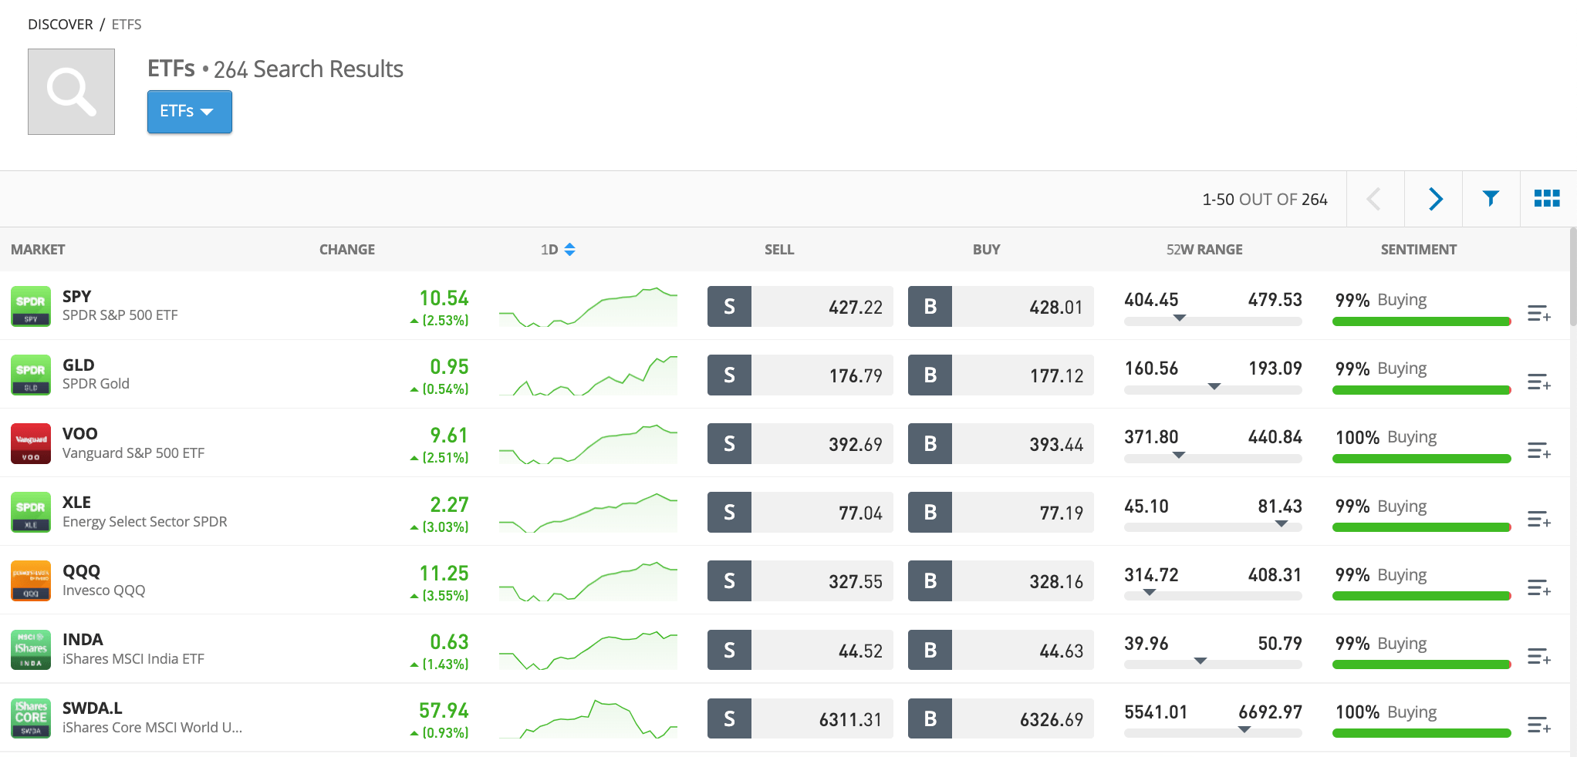Open GLD 1D sparkline chart

coord(588,375)
